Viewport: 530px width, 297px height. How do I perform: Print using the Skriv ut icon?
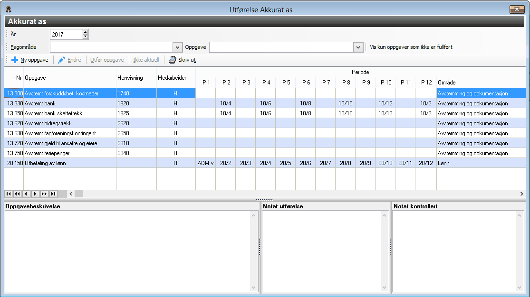tap(173, 60)
